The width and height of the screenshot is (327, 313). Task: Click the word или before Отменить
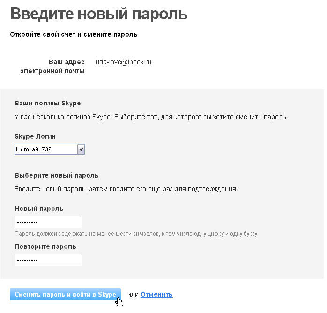(133, 294)
